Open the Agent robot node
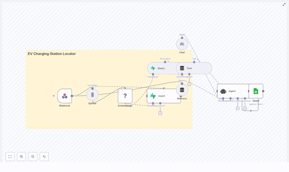 (x=232, y=91)
